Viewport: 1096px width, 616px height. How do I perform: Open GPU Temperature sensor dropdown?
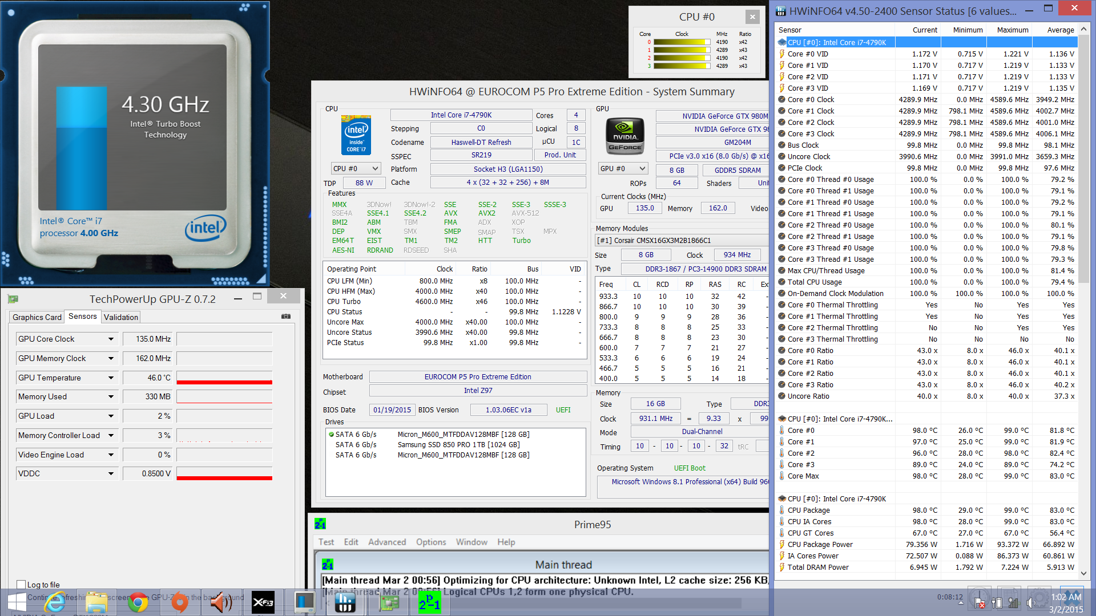[x=111, y=378]
